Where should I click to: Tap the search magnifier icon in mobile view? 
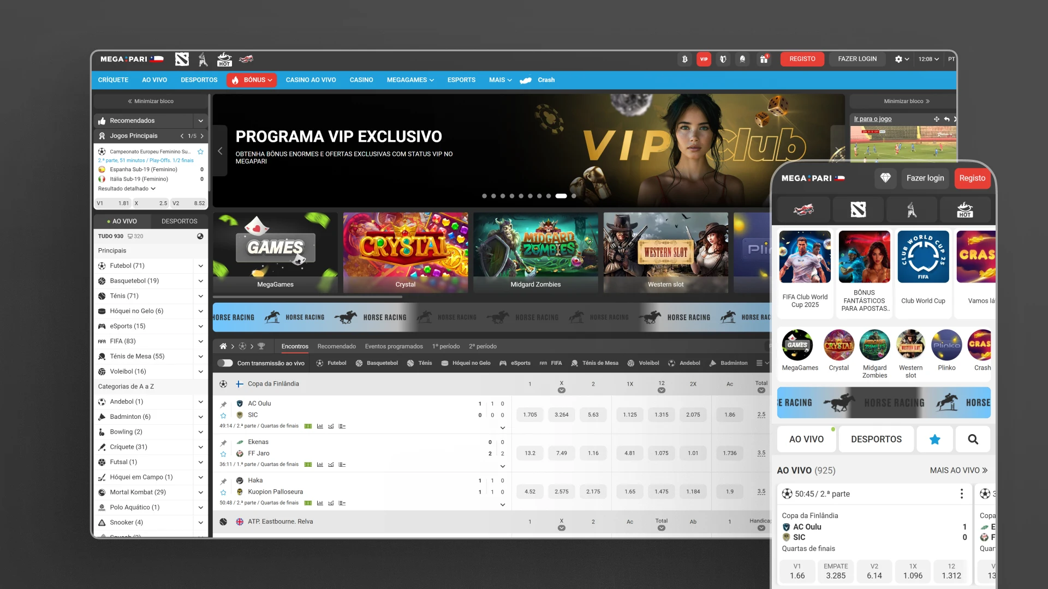pos(973,440)
